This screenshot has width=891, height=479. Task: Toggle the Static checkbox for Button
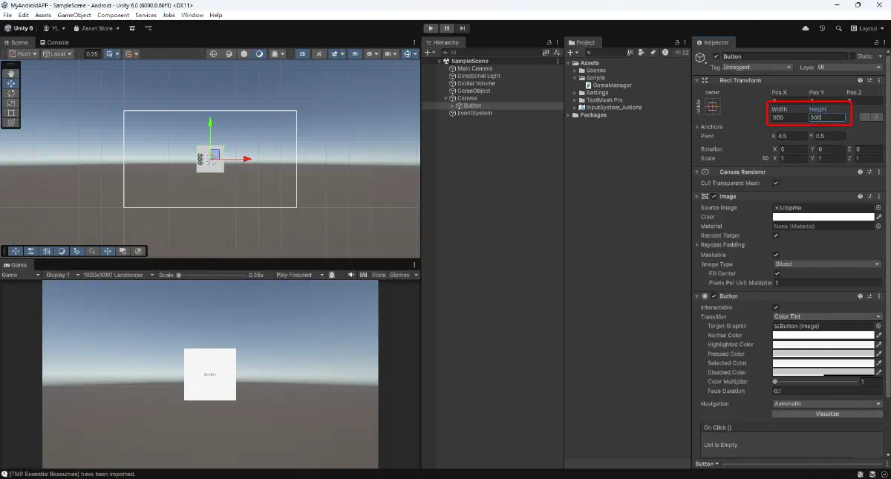852,56
